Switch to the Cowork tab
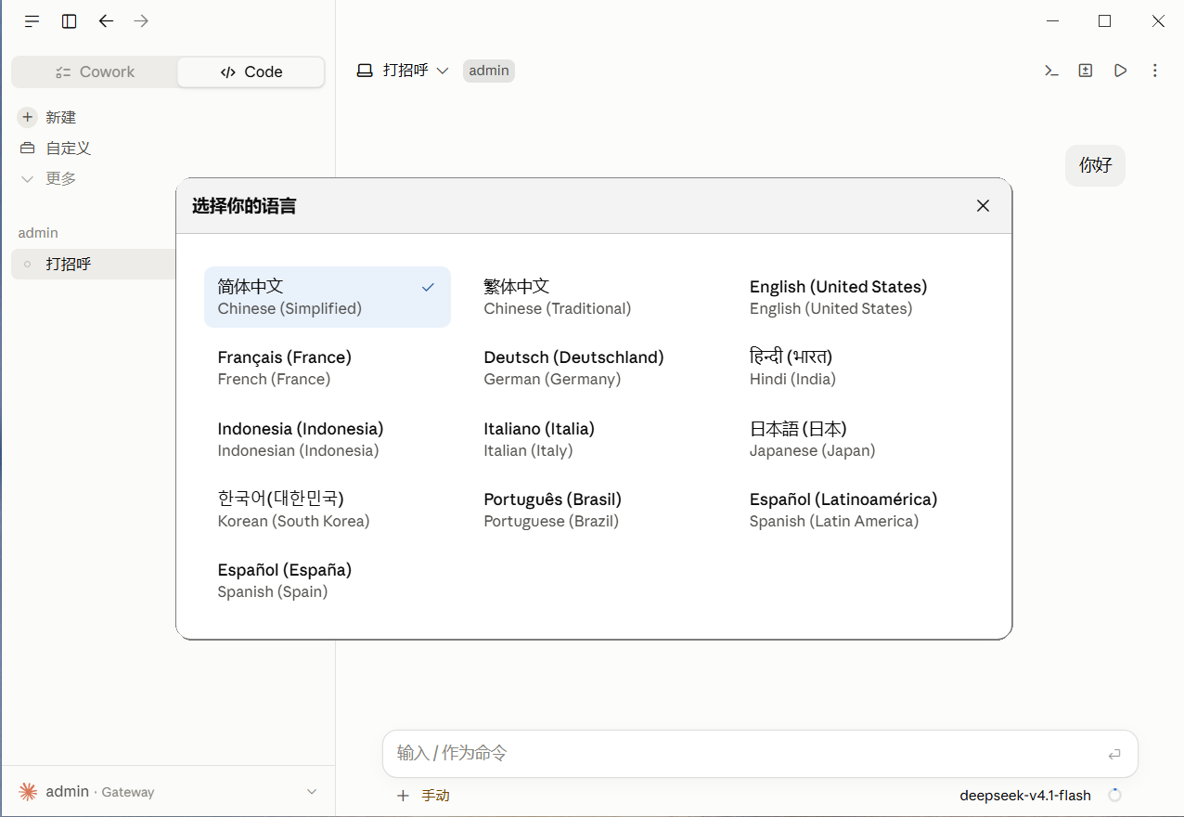The height and width of the screenshot is (817, 1184). (x=95, y=71)
